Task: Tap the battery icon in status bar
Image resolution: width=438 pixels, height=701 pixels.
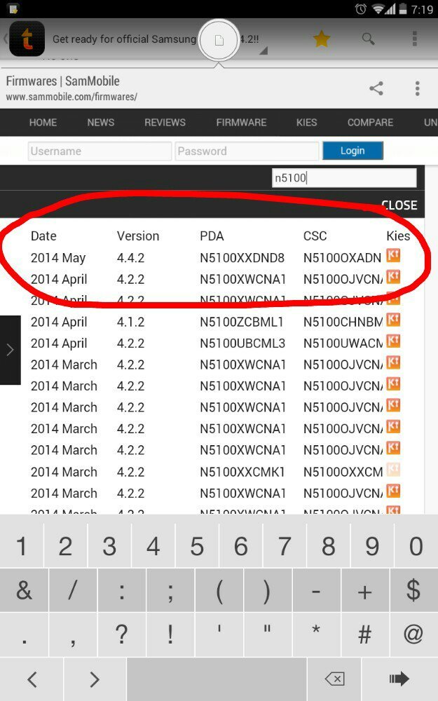Action: click(x=403, y=9)
